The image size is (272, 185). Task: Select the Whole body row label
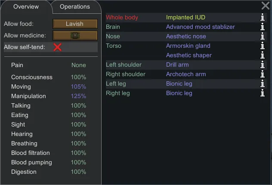pyautogui.click(x=122, y=17)
